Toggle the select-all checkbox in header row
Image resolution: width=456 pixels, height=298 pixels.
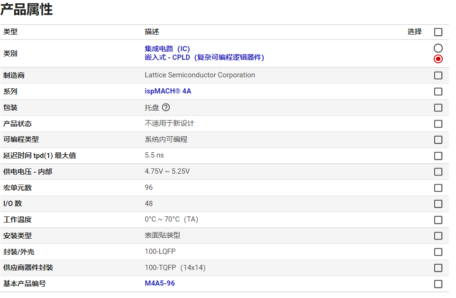click(438, 32)
